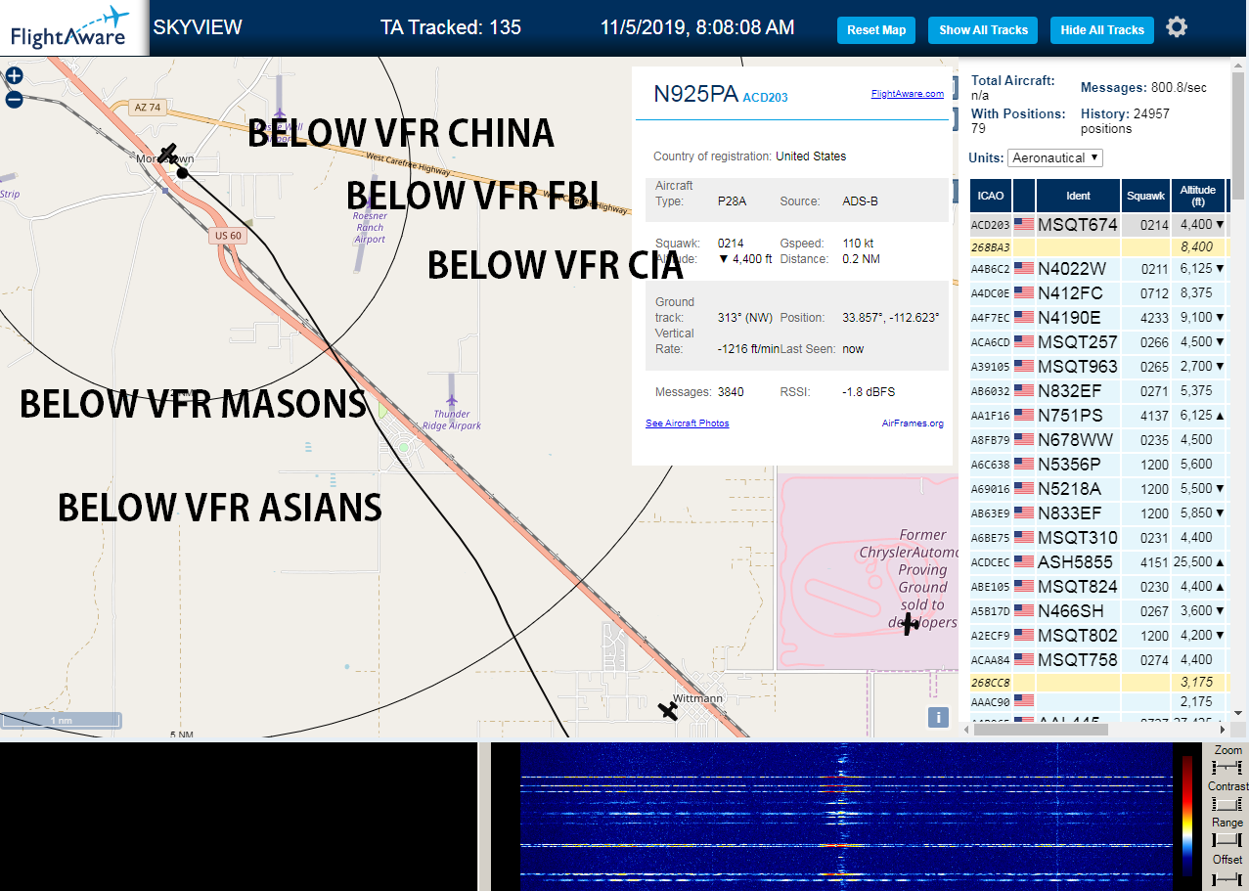Click ACD203 hex code beside N925PA
1249x891 pixels.
point(766,97)
